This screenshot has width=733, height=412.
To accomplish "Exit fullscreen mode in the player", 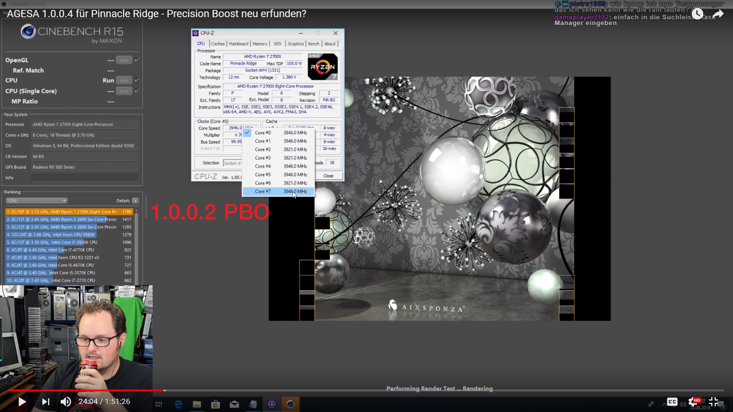I will (x=714, y=402).
